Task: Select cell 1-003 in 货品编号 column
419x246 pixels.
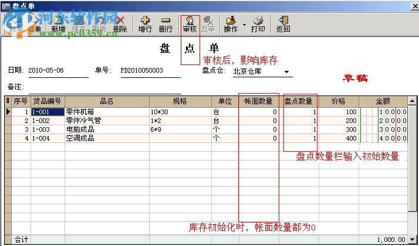Action: click(x=48, y=129)
